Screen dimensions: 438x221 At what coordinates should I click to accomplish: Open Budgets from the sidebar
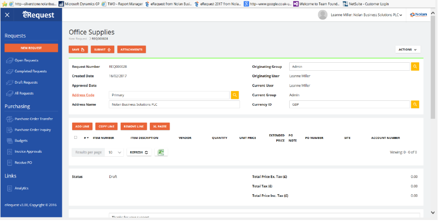(21, 140)
